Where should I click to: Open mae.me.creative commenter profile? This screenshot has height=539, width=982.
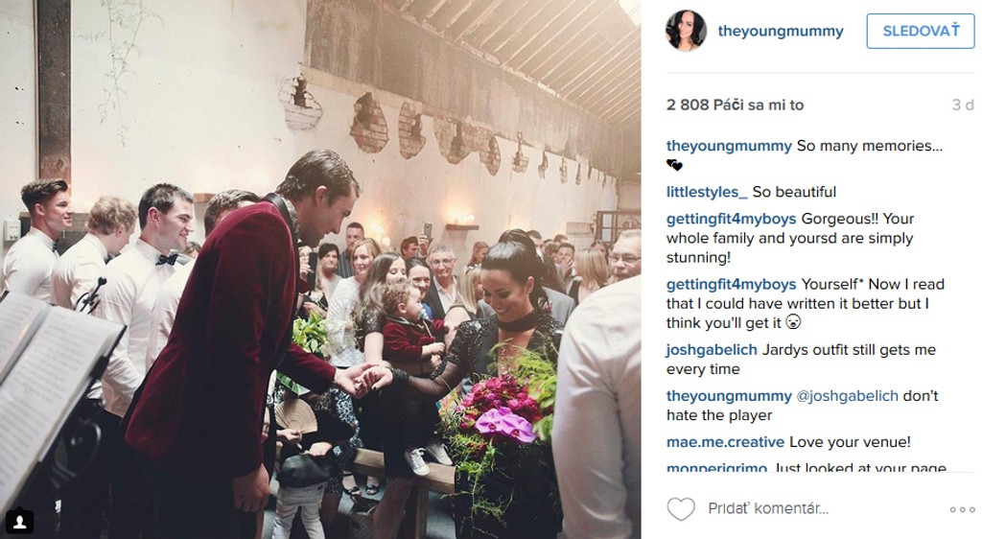point(725,442)
